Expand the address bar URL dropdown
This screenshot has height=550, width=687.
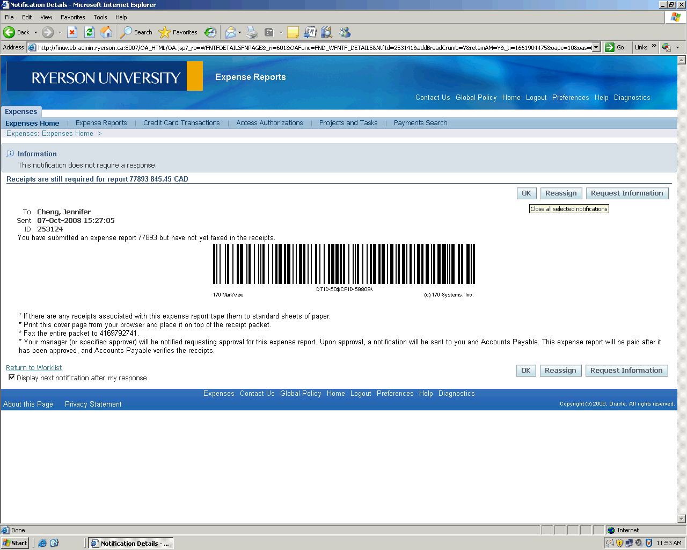coord(595,47)
